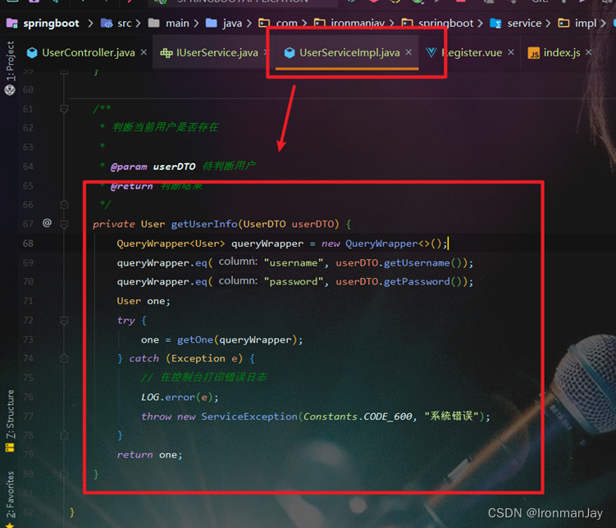Click the UserController.java class icon
616x528 pixels.
pyautogui.click(x=32, y=52)
